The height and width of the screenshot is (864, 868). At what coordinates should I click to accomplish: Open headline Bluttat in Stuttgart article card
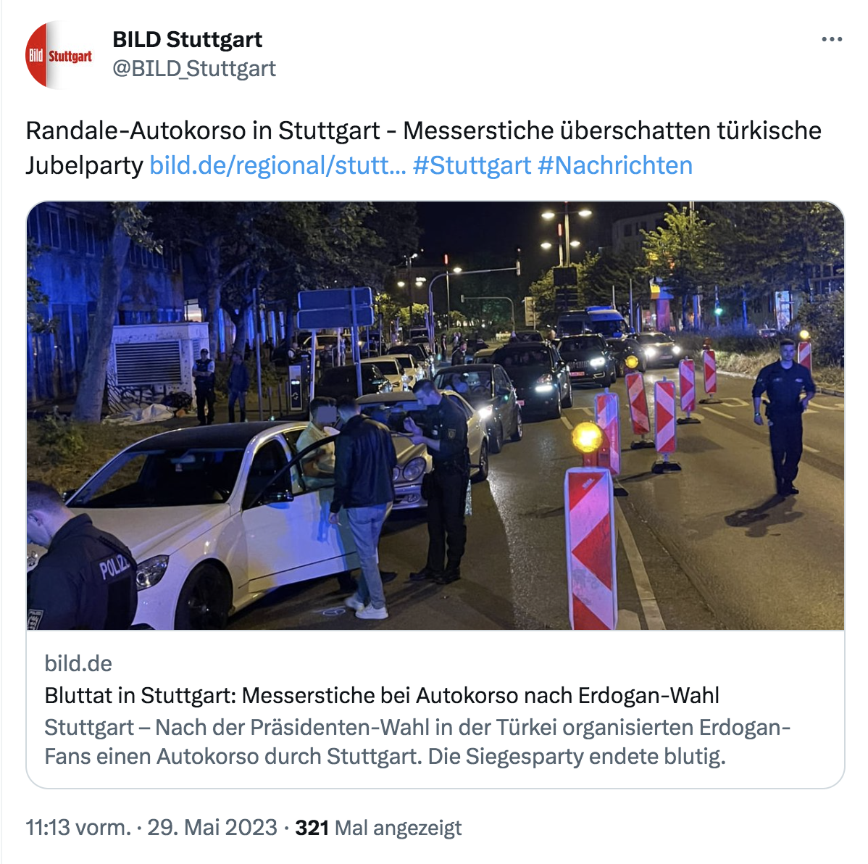point(381,695)
